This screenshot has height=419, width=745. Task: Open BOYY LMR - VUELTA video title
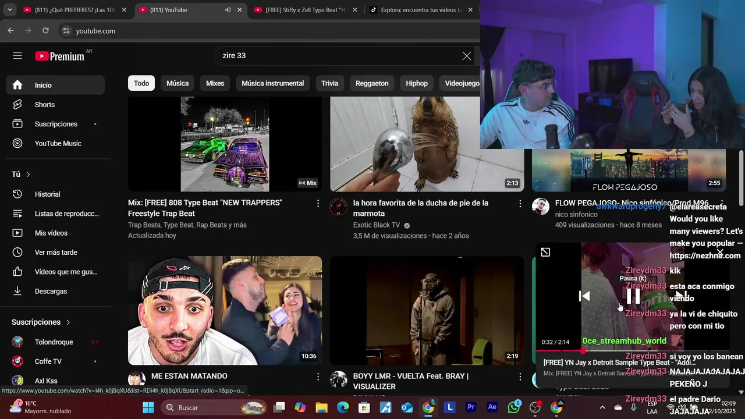(x=411, y=381)
